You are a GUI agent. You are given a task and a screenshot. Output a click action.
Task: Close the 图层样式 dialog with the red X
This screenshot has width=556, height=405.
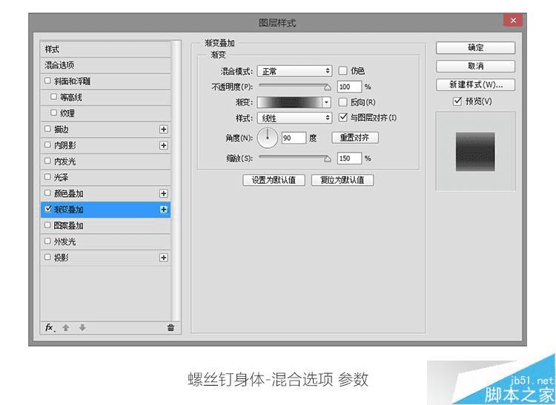click(513, 20)
